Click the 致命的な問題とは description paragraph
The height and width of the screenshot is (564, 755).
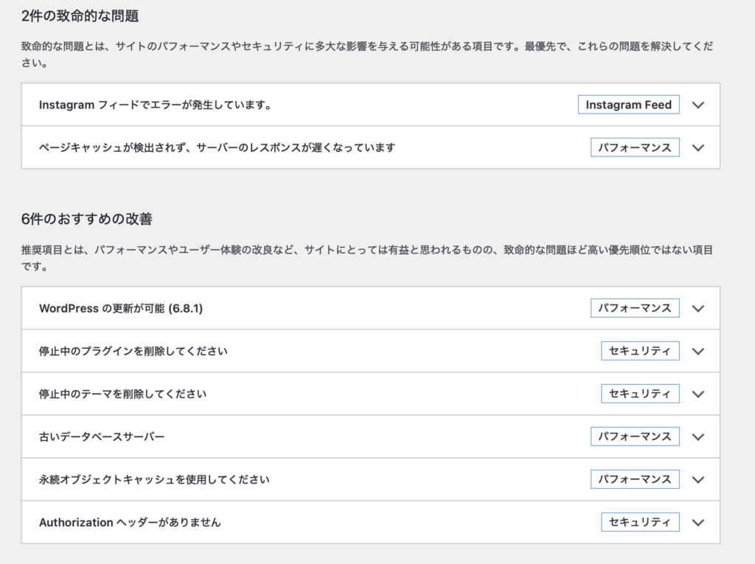pos(367,55)
